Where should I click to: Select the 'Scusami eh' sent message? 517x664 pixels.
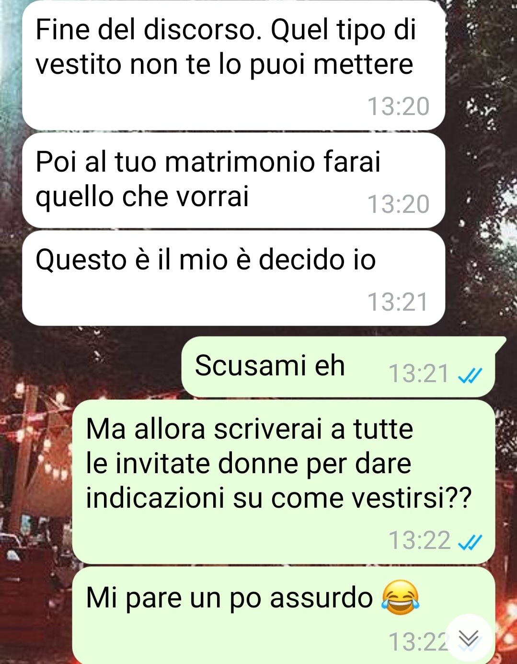point(338,367)
